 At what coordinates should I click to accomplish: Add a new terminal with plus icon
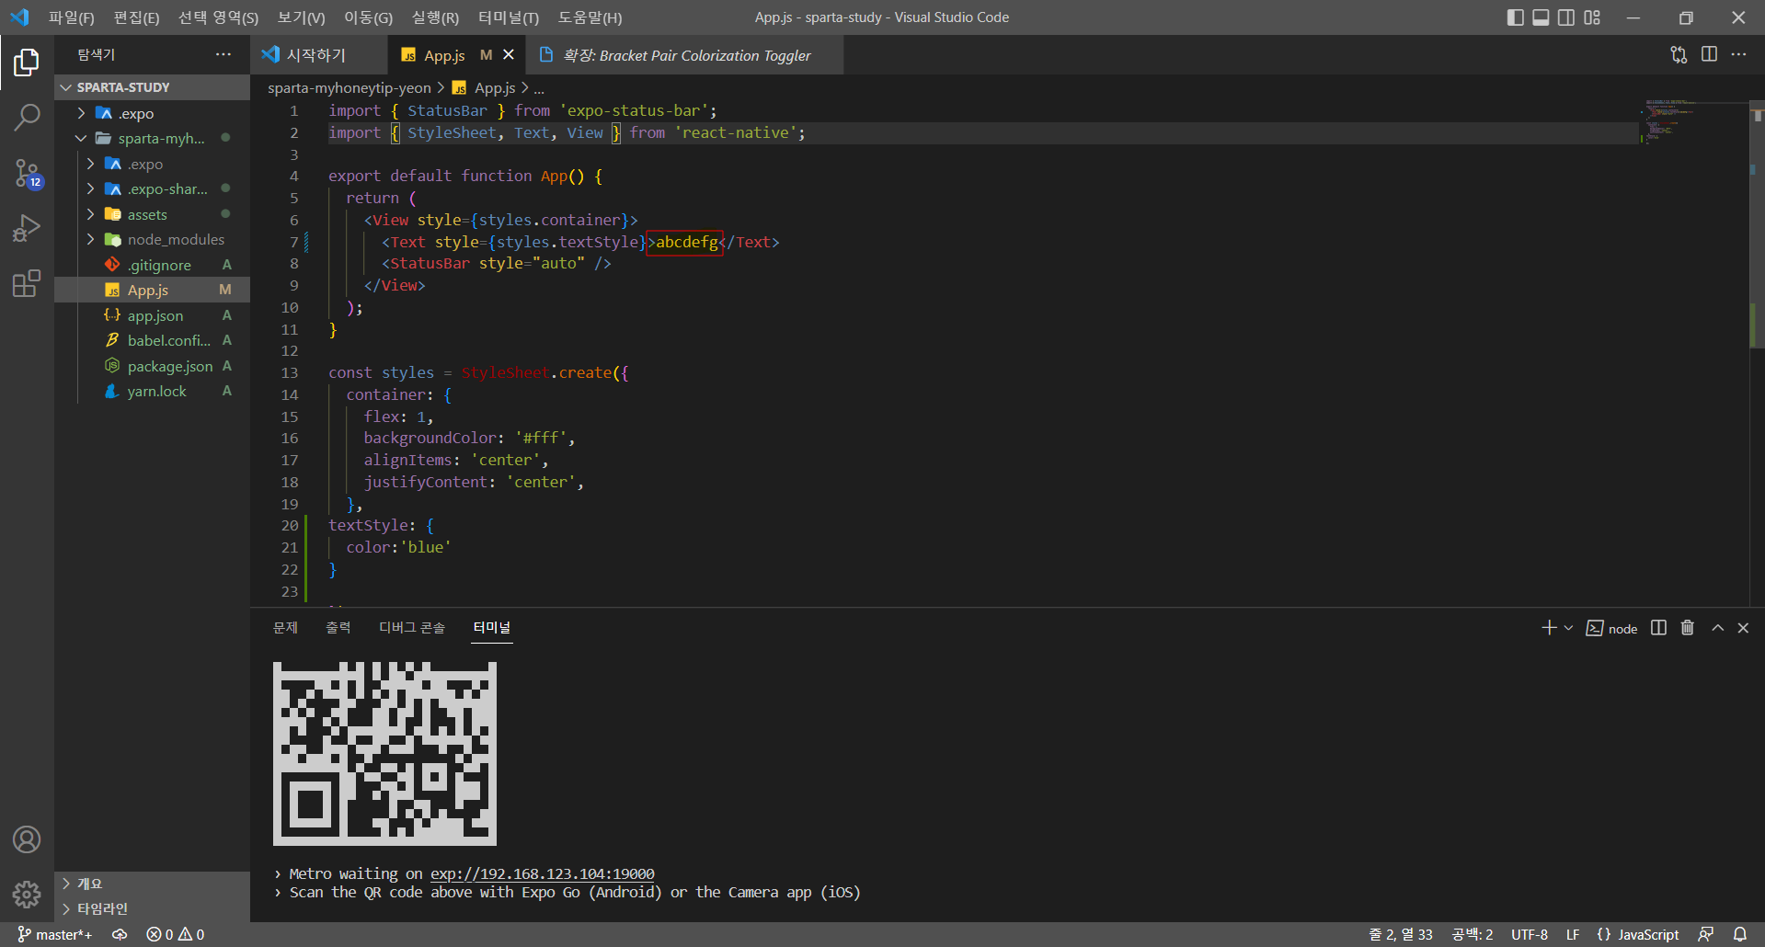[1549, 628]
